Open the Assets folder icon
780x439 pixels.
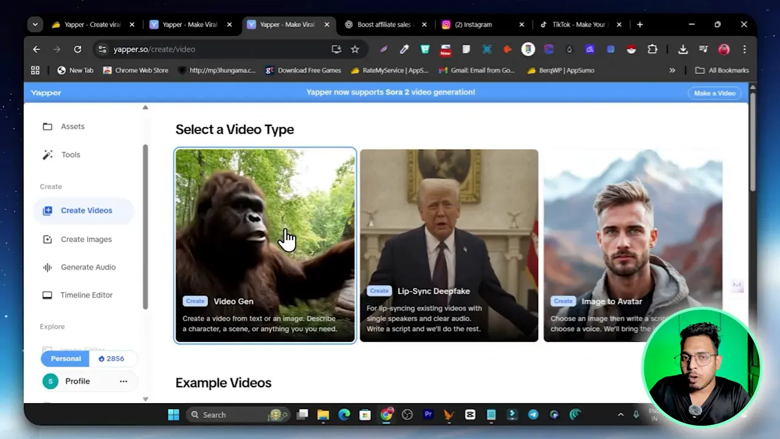pyautogui.click(x=47, y=126)
